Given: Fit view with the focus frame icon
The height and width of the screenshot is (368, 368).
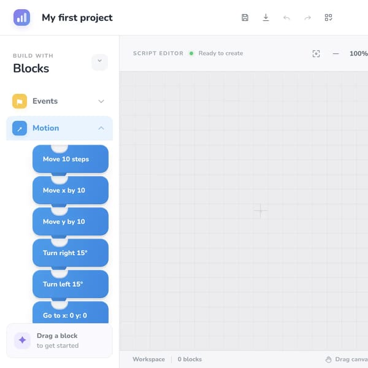Looking at the screenshot, I should tap(316, 53).
